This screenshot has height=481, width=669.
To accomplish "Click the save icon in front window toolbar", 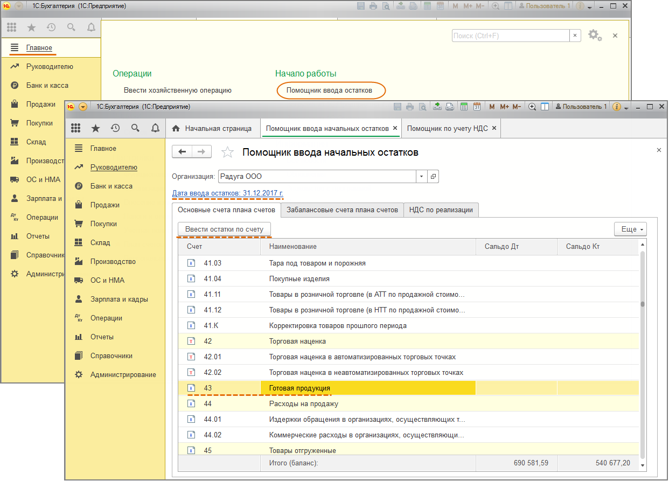I will point(398,107).
